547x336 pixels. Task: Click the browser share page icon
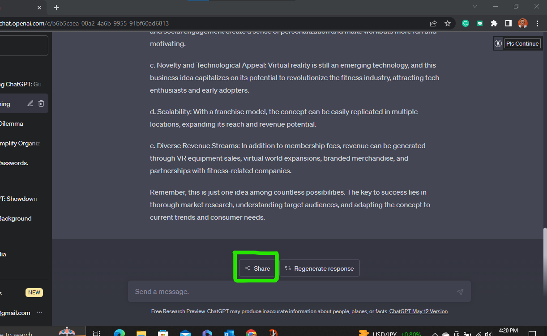433,23
